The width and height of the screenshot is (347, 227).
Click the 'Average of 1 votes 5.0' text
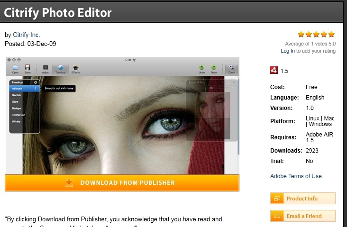tap(310, 44)
